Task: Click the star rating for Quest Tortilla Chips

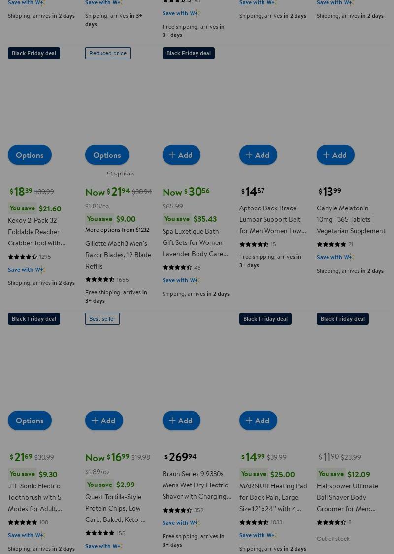Action: click(100, 533)
